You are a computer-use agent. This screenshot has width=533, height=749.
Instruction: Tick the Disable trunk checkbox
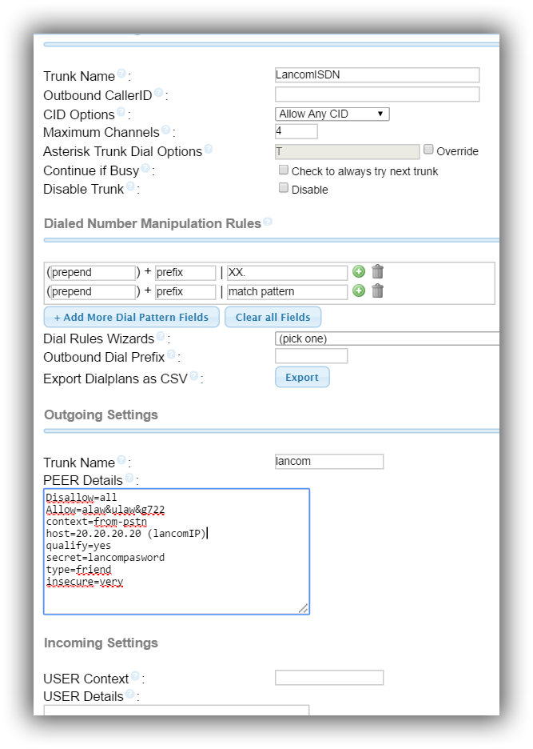coord(283,188)
